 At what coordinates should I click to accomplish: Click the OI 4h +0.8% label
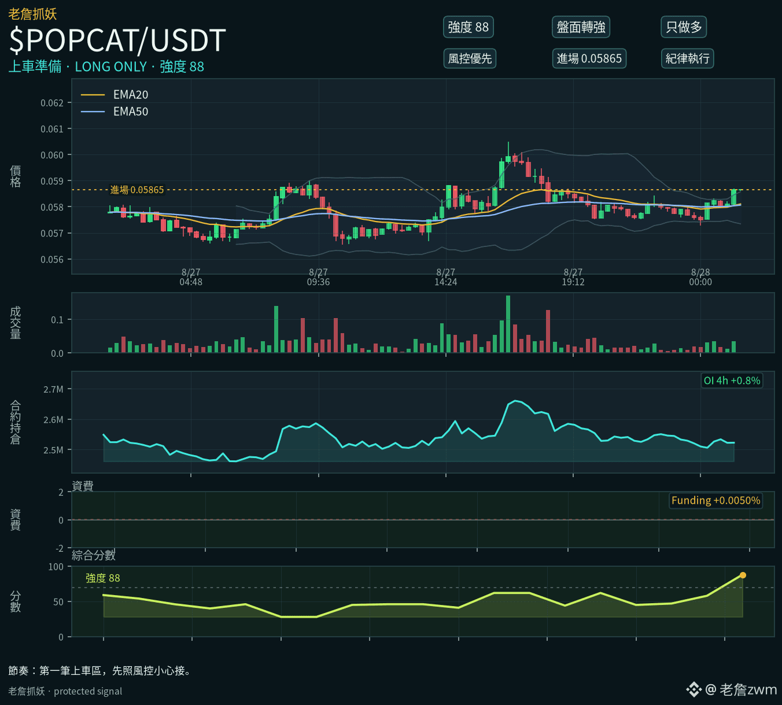[732, 381]
